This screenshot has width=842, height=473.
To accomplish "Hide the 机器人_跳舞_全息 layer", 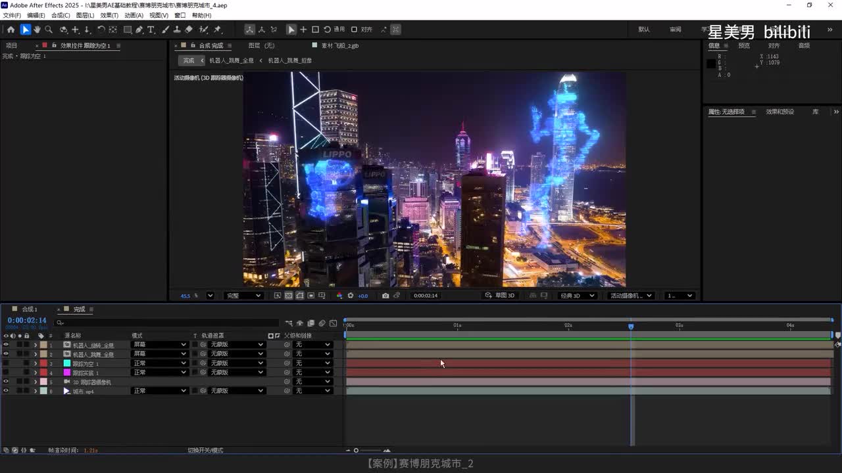I will click(6, 354).
